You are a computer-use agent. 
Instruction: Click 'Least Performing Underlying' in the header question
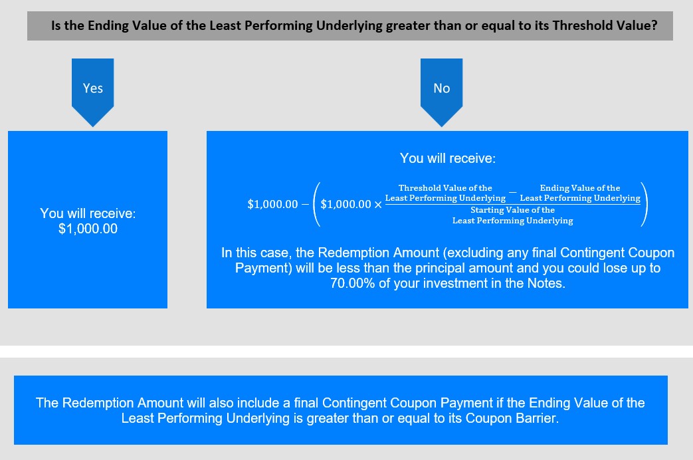click(x=296, y=26)
